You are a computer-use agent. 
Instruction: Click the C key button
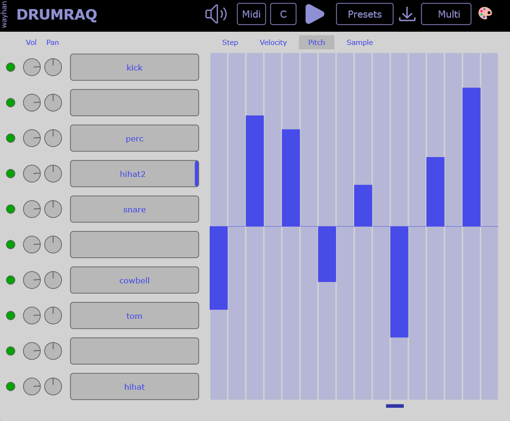coord(283,14)
